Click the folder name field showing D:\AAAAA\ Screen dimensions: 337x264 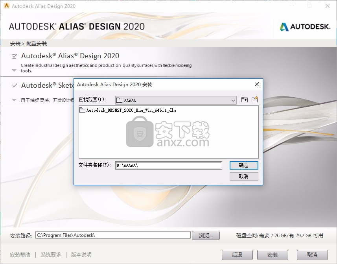point(168,165)
